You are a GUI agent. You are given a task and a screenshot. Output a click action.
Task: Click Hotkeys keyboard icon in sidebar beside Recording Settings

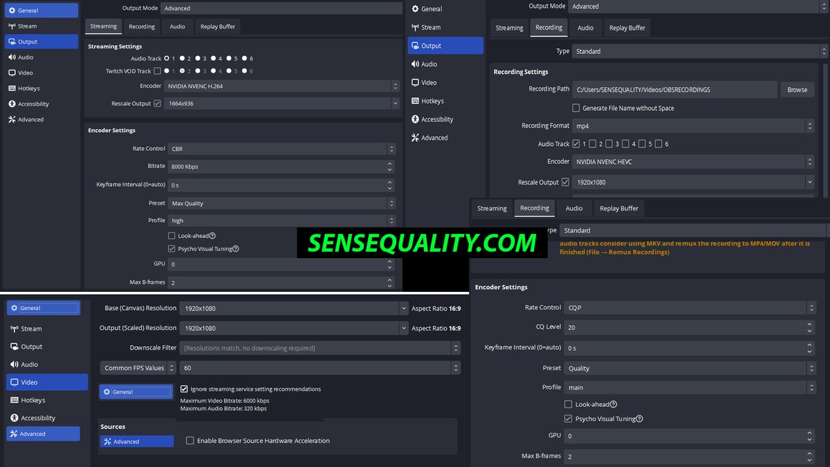tap(415, 101)
